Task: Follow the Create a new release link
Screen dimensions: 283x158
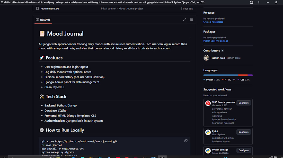Action: tap(213, 22)
